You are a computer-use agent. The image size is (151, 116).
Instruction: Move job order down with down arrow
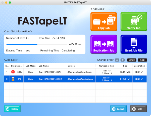click(x=123, y=60)
